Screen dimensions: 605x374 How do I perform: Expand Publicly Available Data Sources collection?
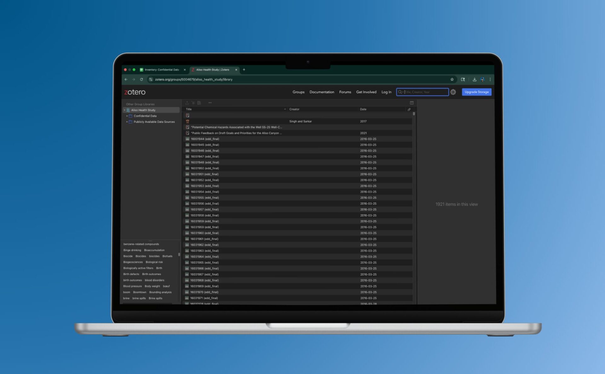pyautogui.click(x=127, y=122)
